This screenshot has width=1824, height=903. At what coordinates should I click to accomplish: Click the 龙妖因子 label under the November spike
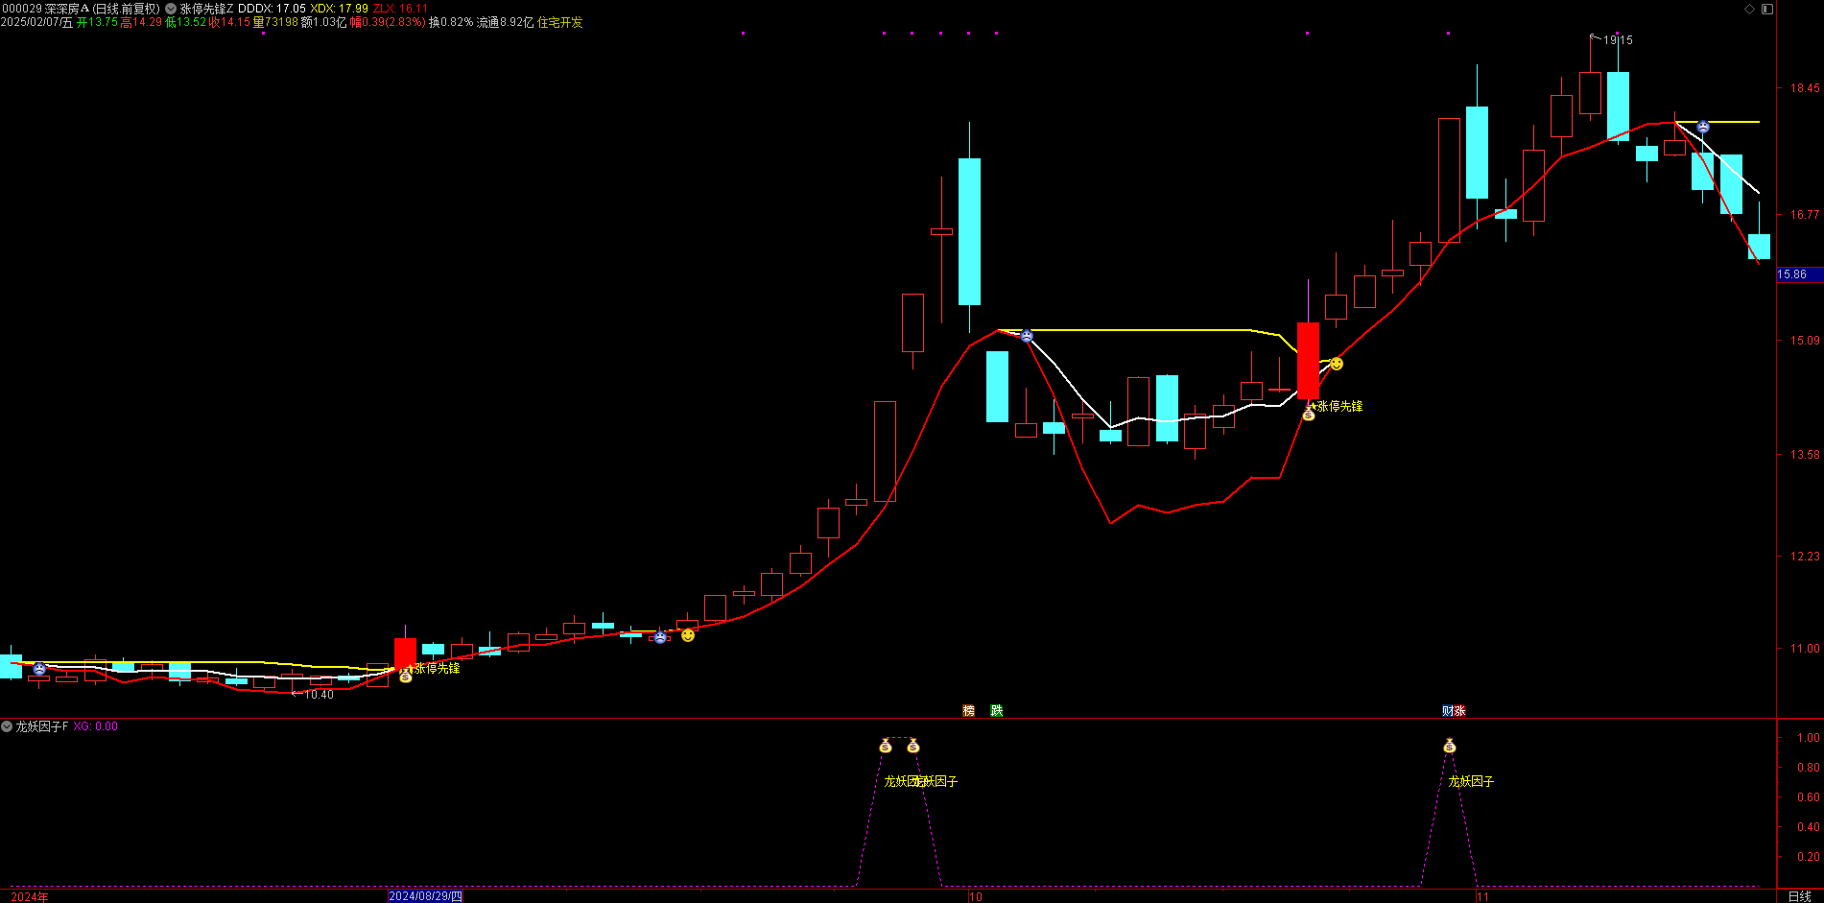tap(1471, 781)
